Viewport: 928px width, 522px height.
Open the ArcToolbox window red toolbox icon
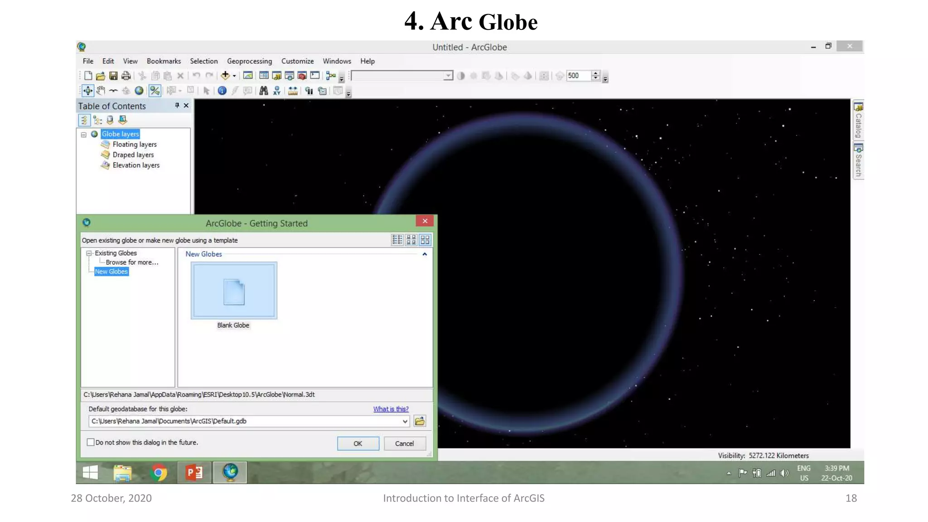(302, 76)
